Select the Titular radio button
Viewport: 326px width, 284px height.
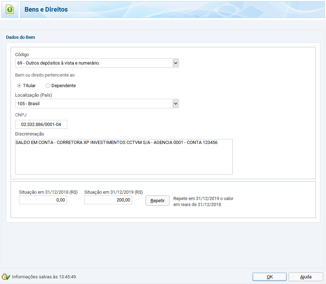(x=19, y=86)
